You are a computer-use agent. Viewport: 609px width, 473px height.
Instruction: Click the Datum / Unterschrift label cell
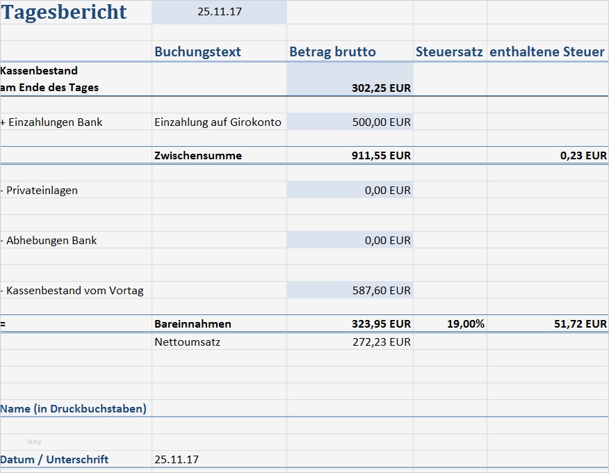tap(59, 459)
